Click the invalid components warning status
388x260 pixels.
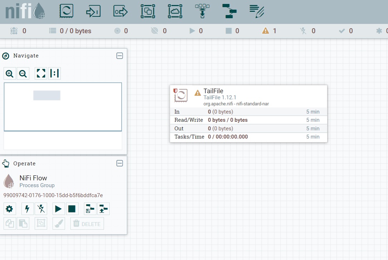(265, 31)
